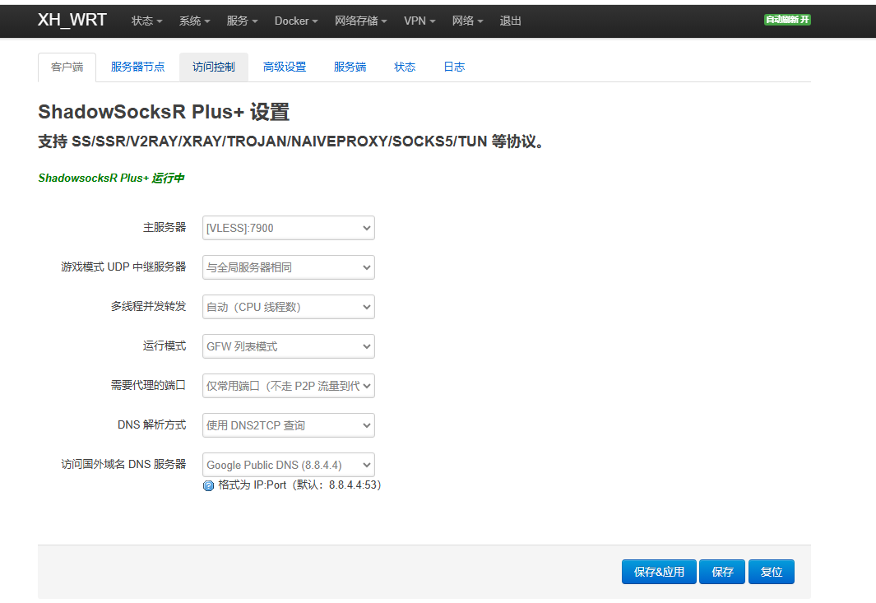
Task: Select the DNS resolve method dropdown
Action: (288, 425)
